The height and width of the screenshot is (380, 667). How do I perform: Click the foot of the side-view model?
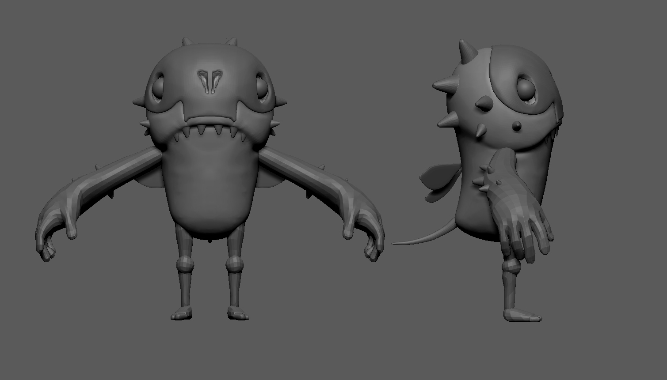click(x=522, y=315)
